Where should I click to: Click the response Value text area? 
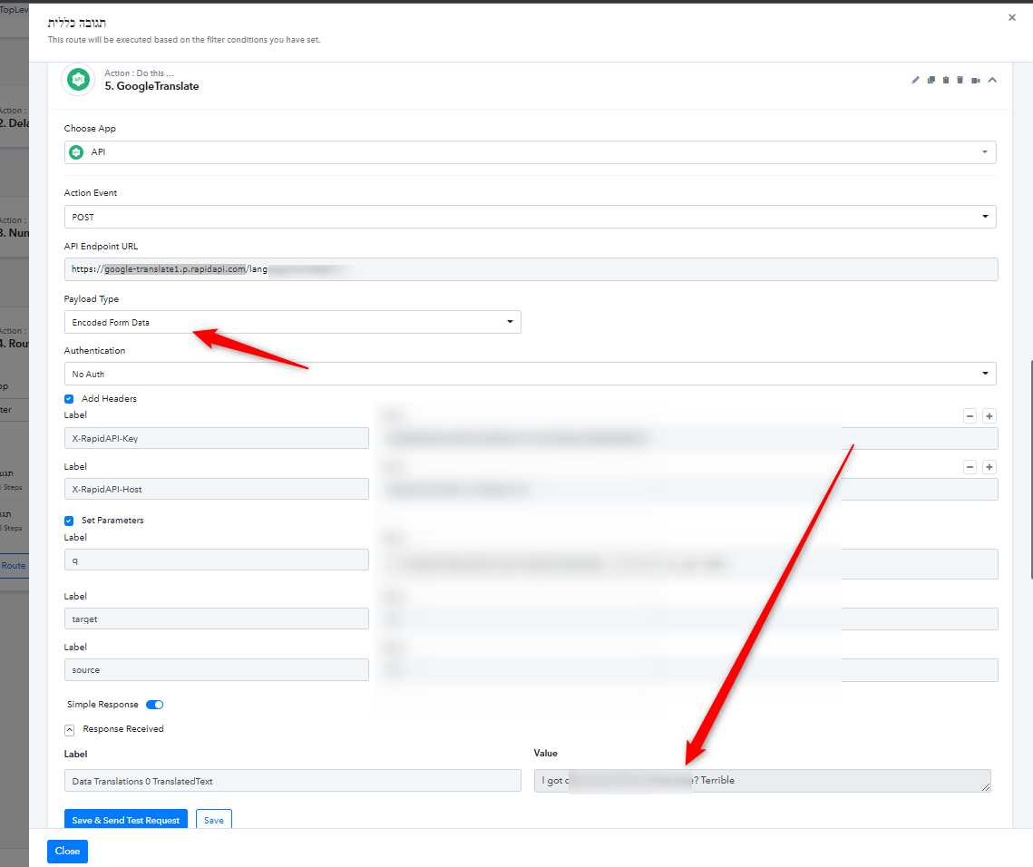click(762, 781)
